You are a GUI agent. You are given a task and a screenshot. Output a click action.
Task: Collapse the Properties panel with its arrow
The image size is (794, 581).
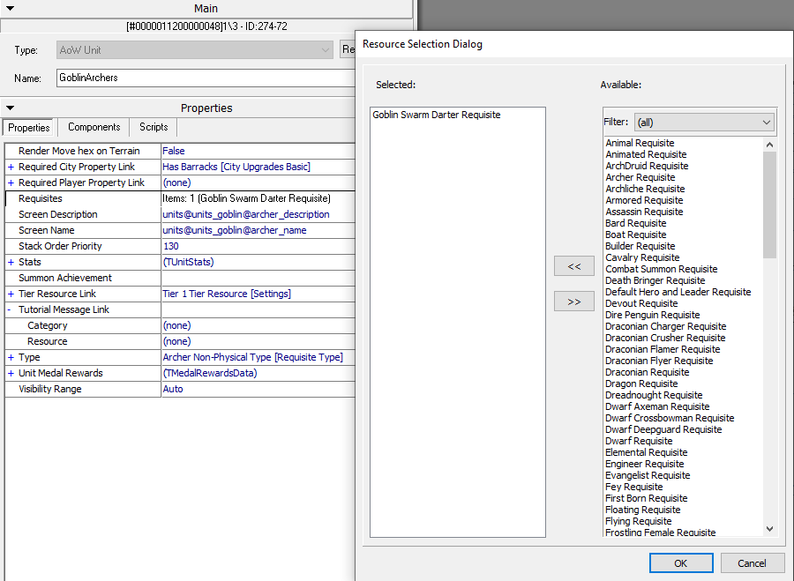[x=11, y=108]
